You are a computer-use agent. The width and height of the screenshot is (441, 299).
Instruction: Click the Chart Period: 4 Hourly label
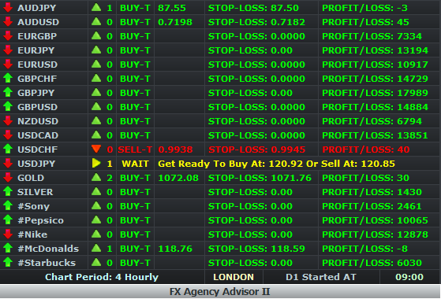[x=102, y=277]
